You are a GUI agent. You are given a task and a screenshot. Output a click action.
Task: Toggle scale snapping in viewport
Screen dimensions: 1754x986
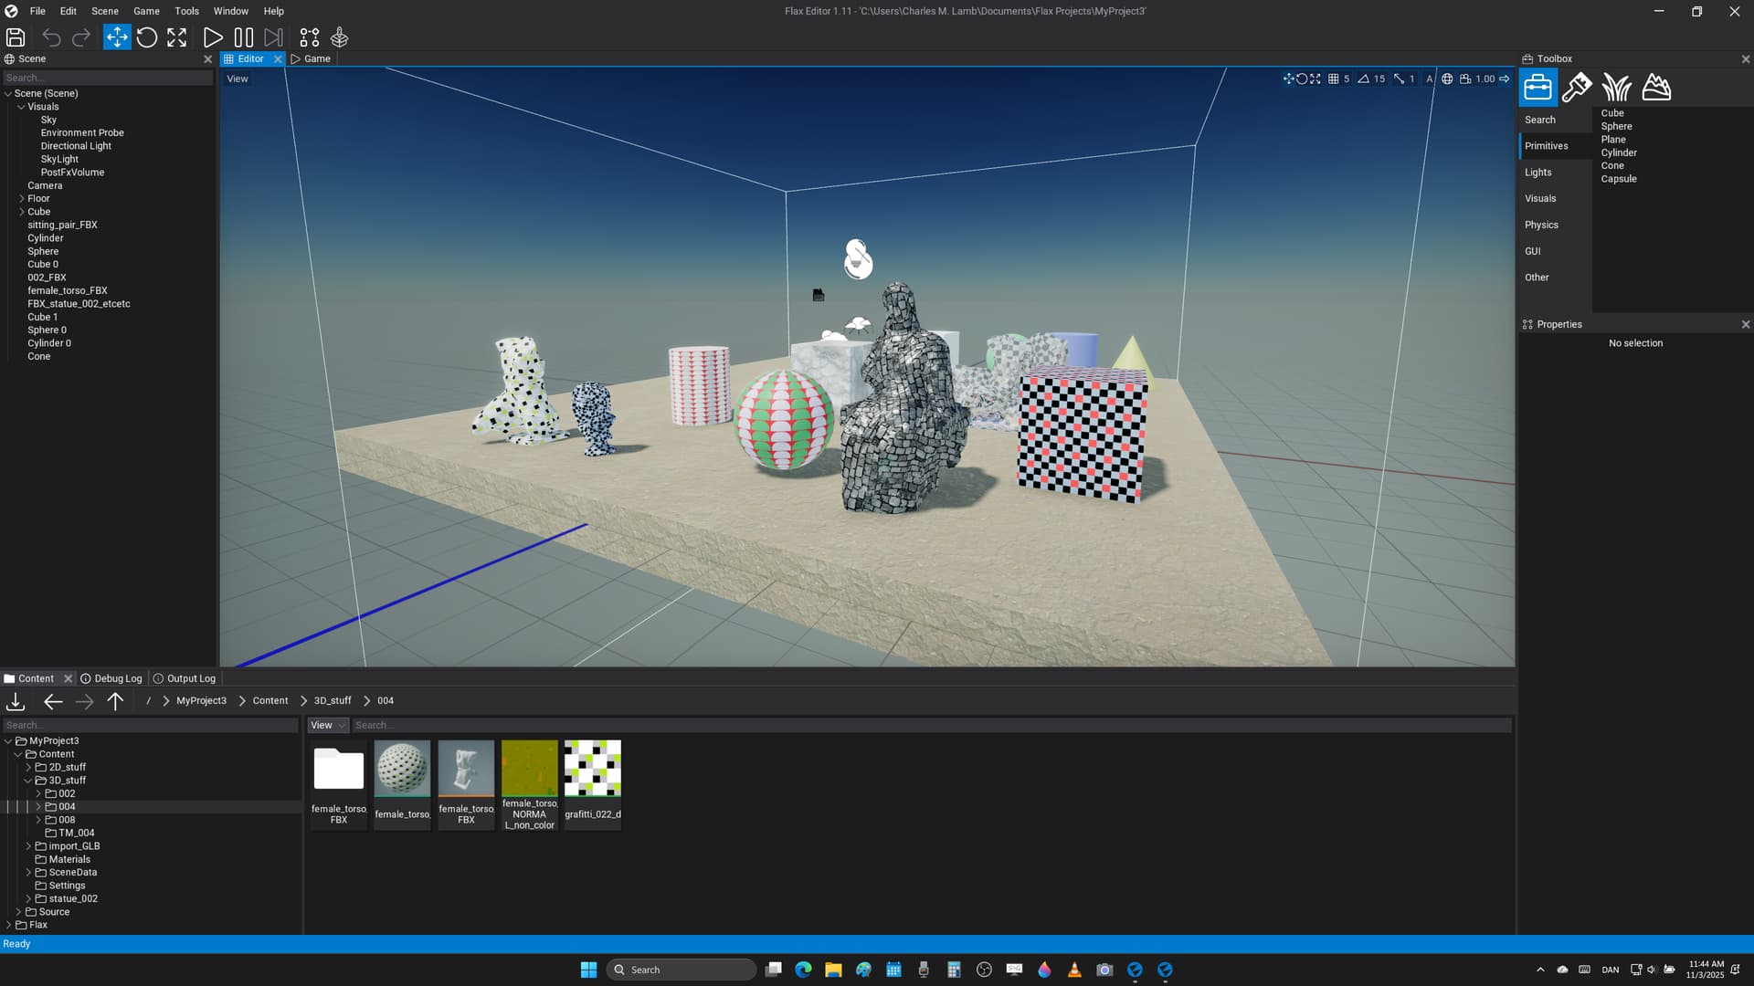pyautogui.click(x=1399, y=79)
